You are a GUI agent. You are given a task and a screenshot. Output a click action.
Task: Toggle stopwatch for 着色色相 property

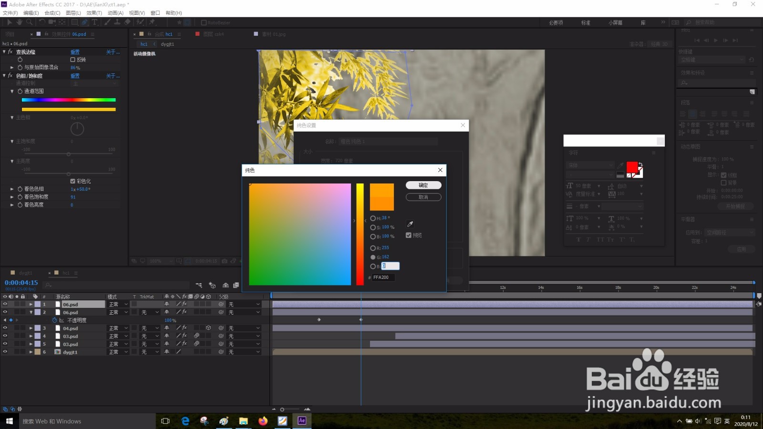pyautogui.click(x=20, y=189)
